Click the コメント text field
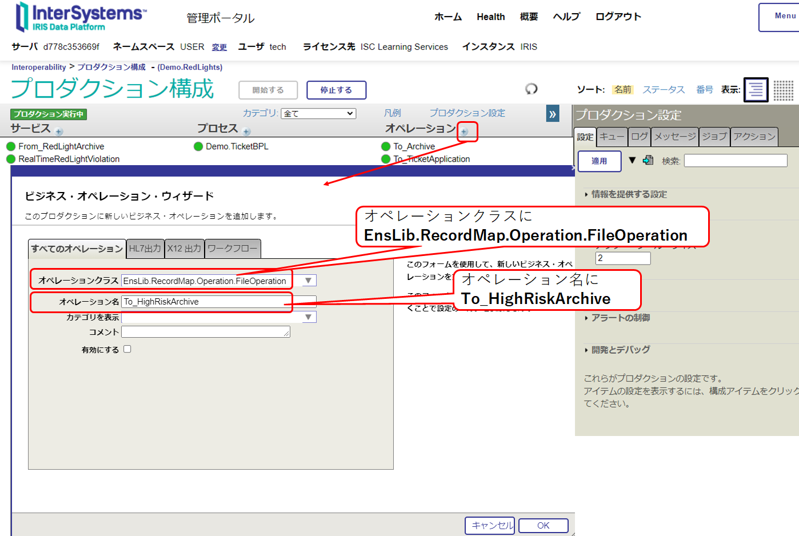Screen dimensions: 799x536 [205, 332]
